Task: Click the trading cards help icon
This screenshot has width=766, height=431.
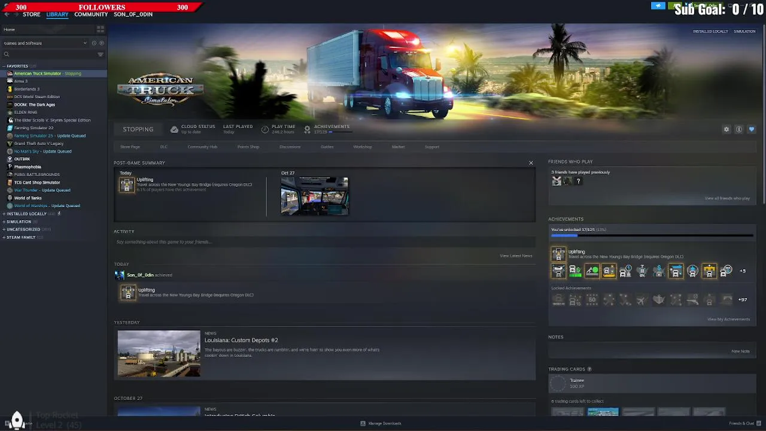Action: coord(589,369)
